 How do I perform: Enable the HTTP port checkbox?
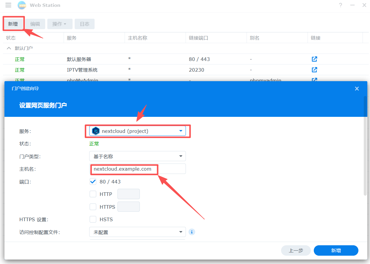click(x=93, y=194)
